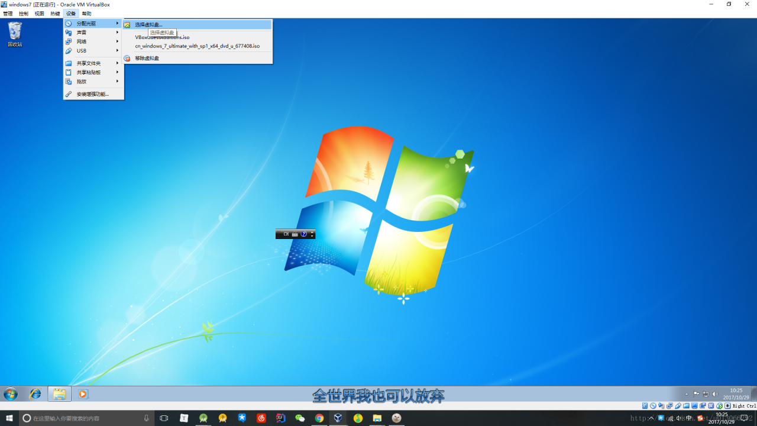This screenshot has height=426, width=757.
Task: Click the audio status icon in VirtualBox
Action: pos(661,406)
